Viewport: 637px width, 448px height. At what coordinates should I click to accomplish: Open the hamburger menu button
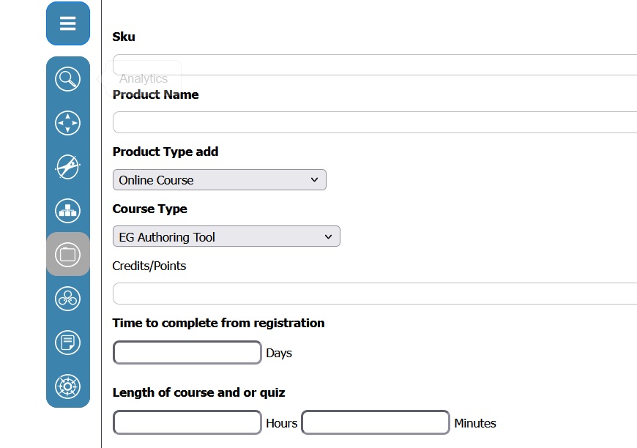pos(68,23)
